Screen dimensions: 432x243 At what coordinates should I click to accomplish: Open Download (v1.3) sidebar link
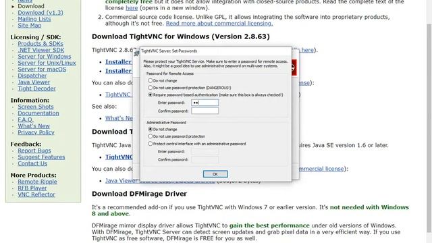pyautogui.click(x=40, y=13)
